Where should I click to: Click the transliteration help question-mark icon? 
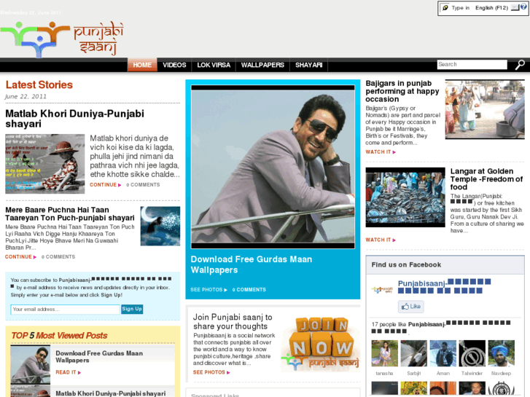[x=523, y=7]
